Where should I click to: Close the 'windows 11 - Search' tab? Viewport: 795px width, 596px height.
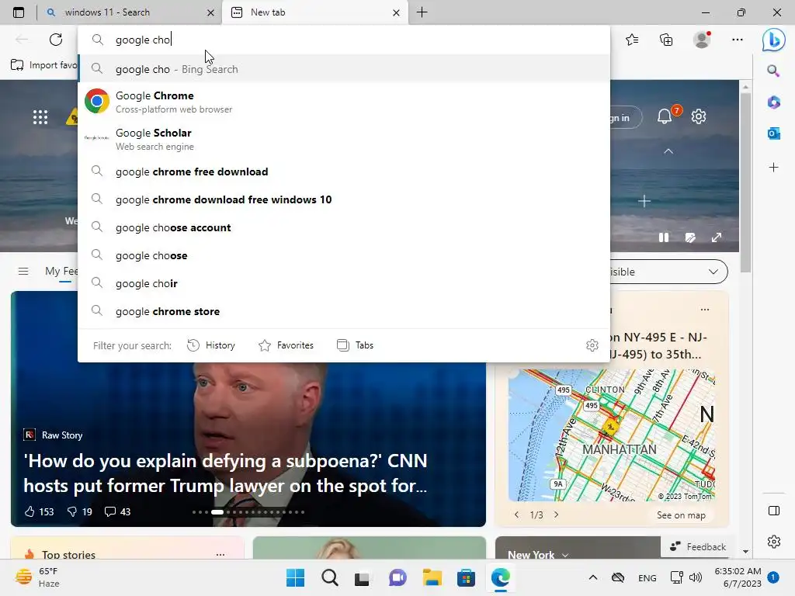tap(211, 12)
